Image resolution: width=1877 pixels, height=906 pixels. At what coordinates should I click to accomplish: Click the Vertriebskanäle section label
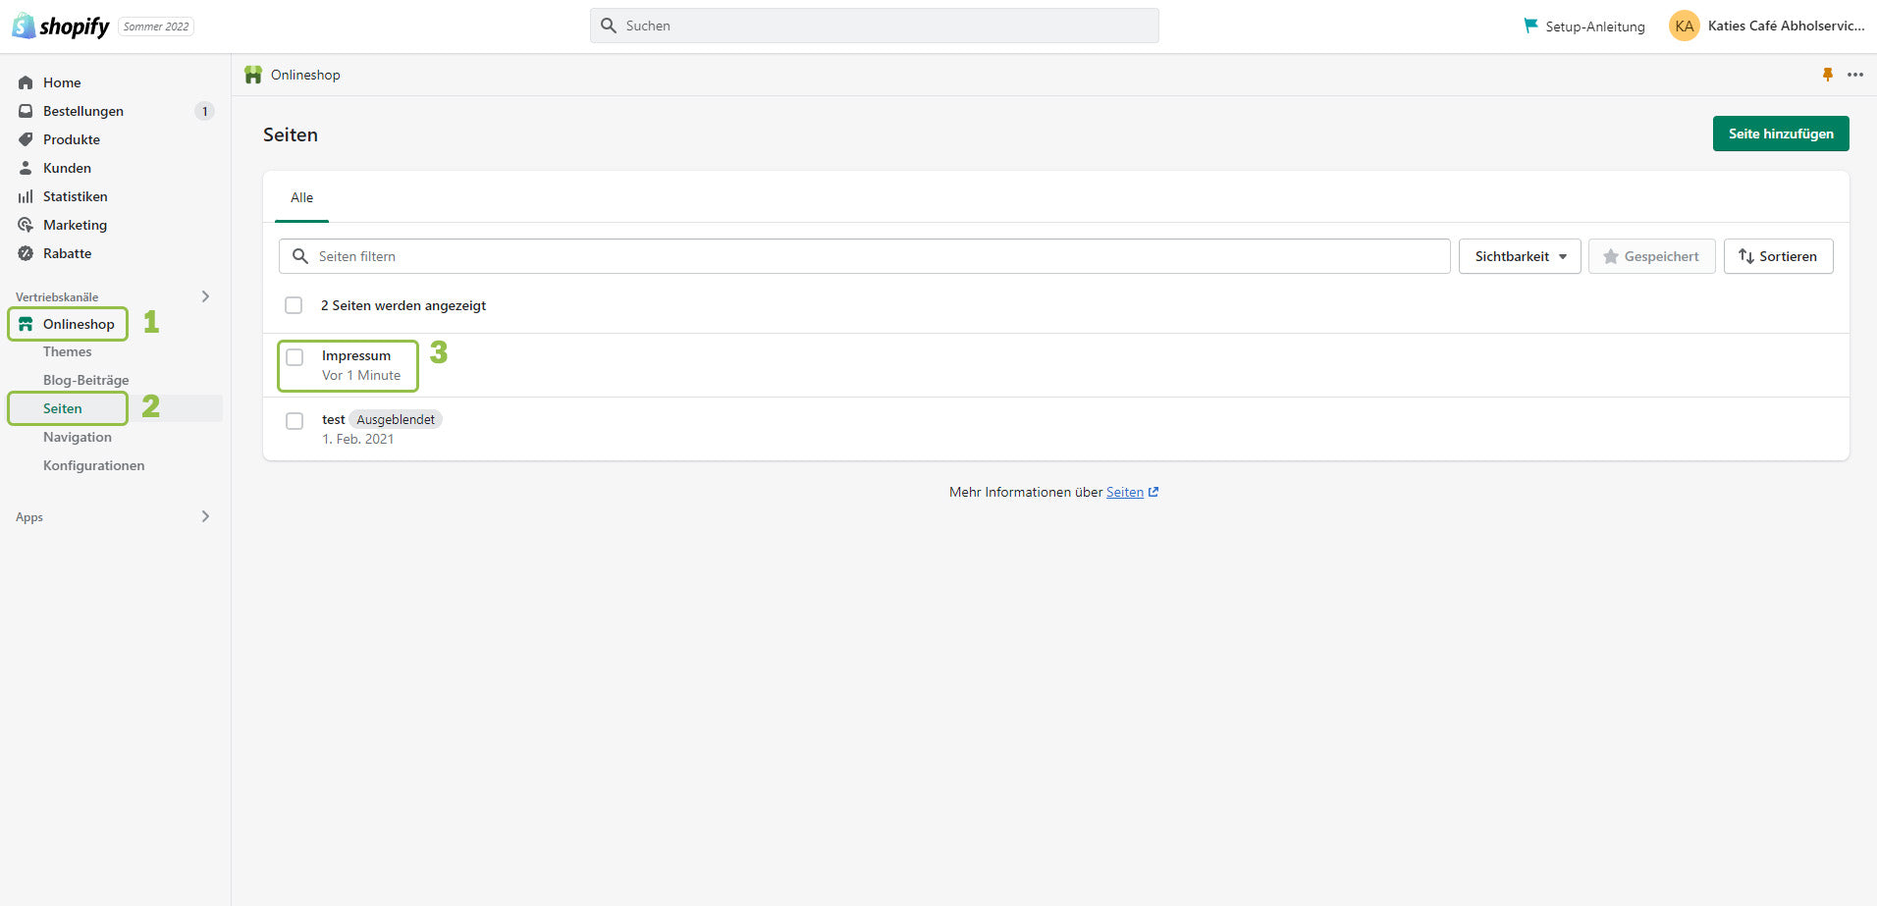[57, 296]
